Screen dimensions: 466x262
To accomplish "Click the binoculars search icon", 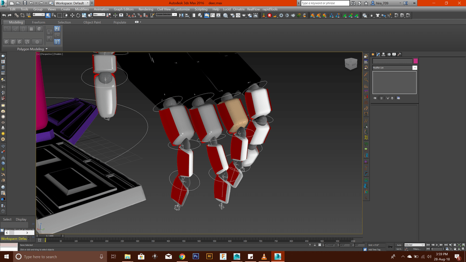I will [353, 3].
